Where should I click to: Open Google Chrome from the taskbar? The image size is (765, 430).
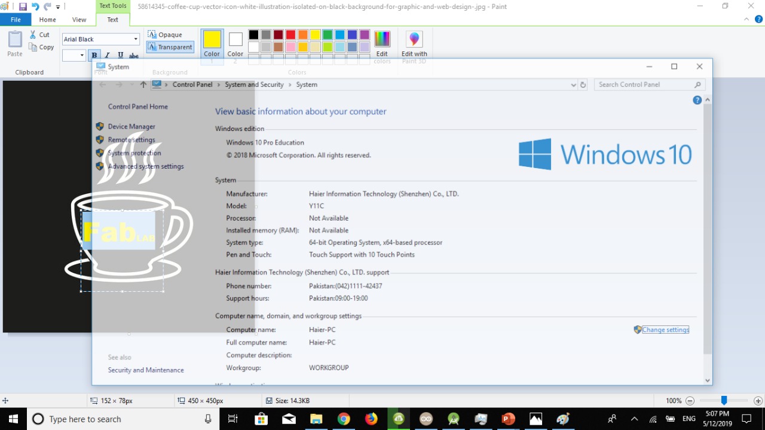[344, 419]
